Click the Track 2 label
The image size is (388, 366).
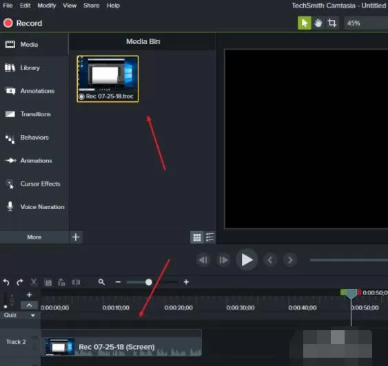pyautogui.click(x=16, y=342)
